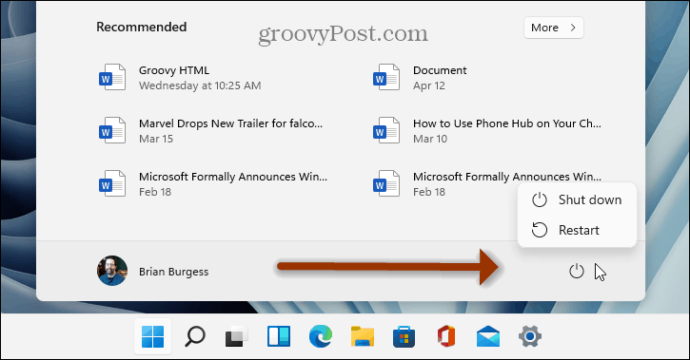Click the Word icon beside Document
690x360 pixels.
386,77
